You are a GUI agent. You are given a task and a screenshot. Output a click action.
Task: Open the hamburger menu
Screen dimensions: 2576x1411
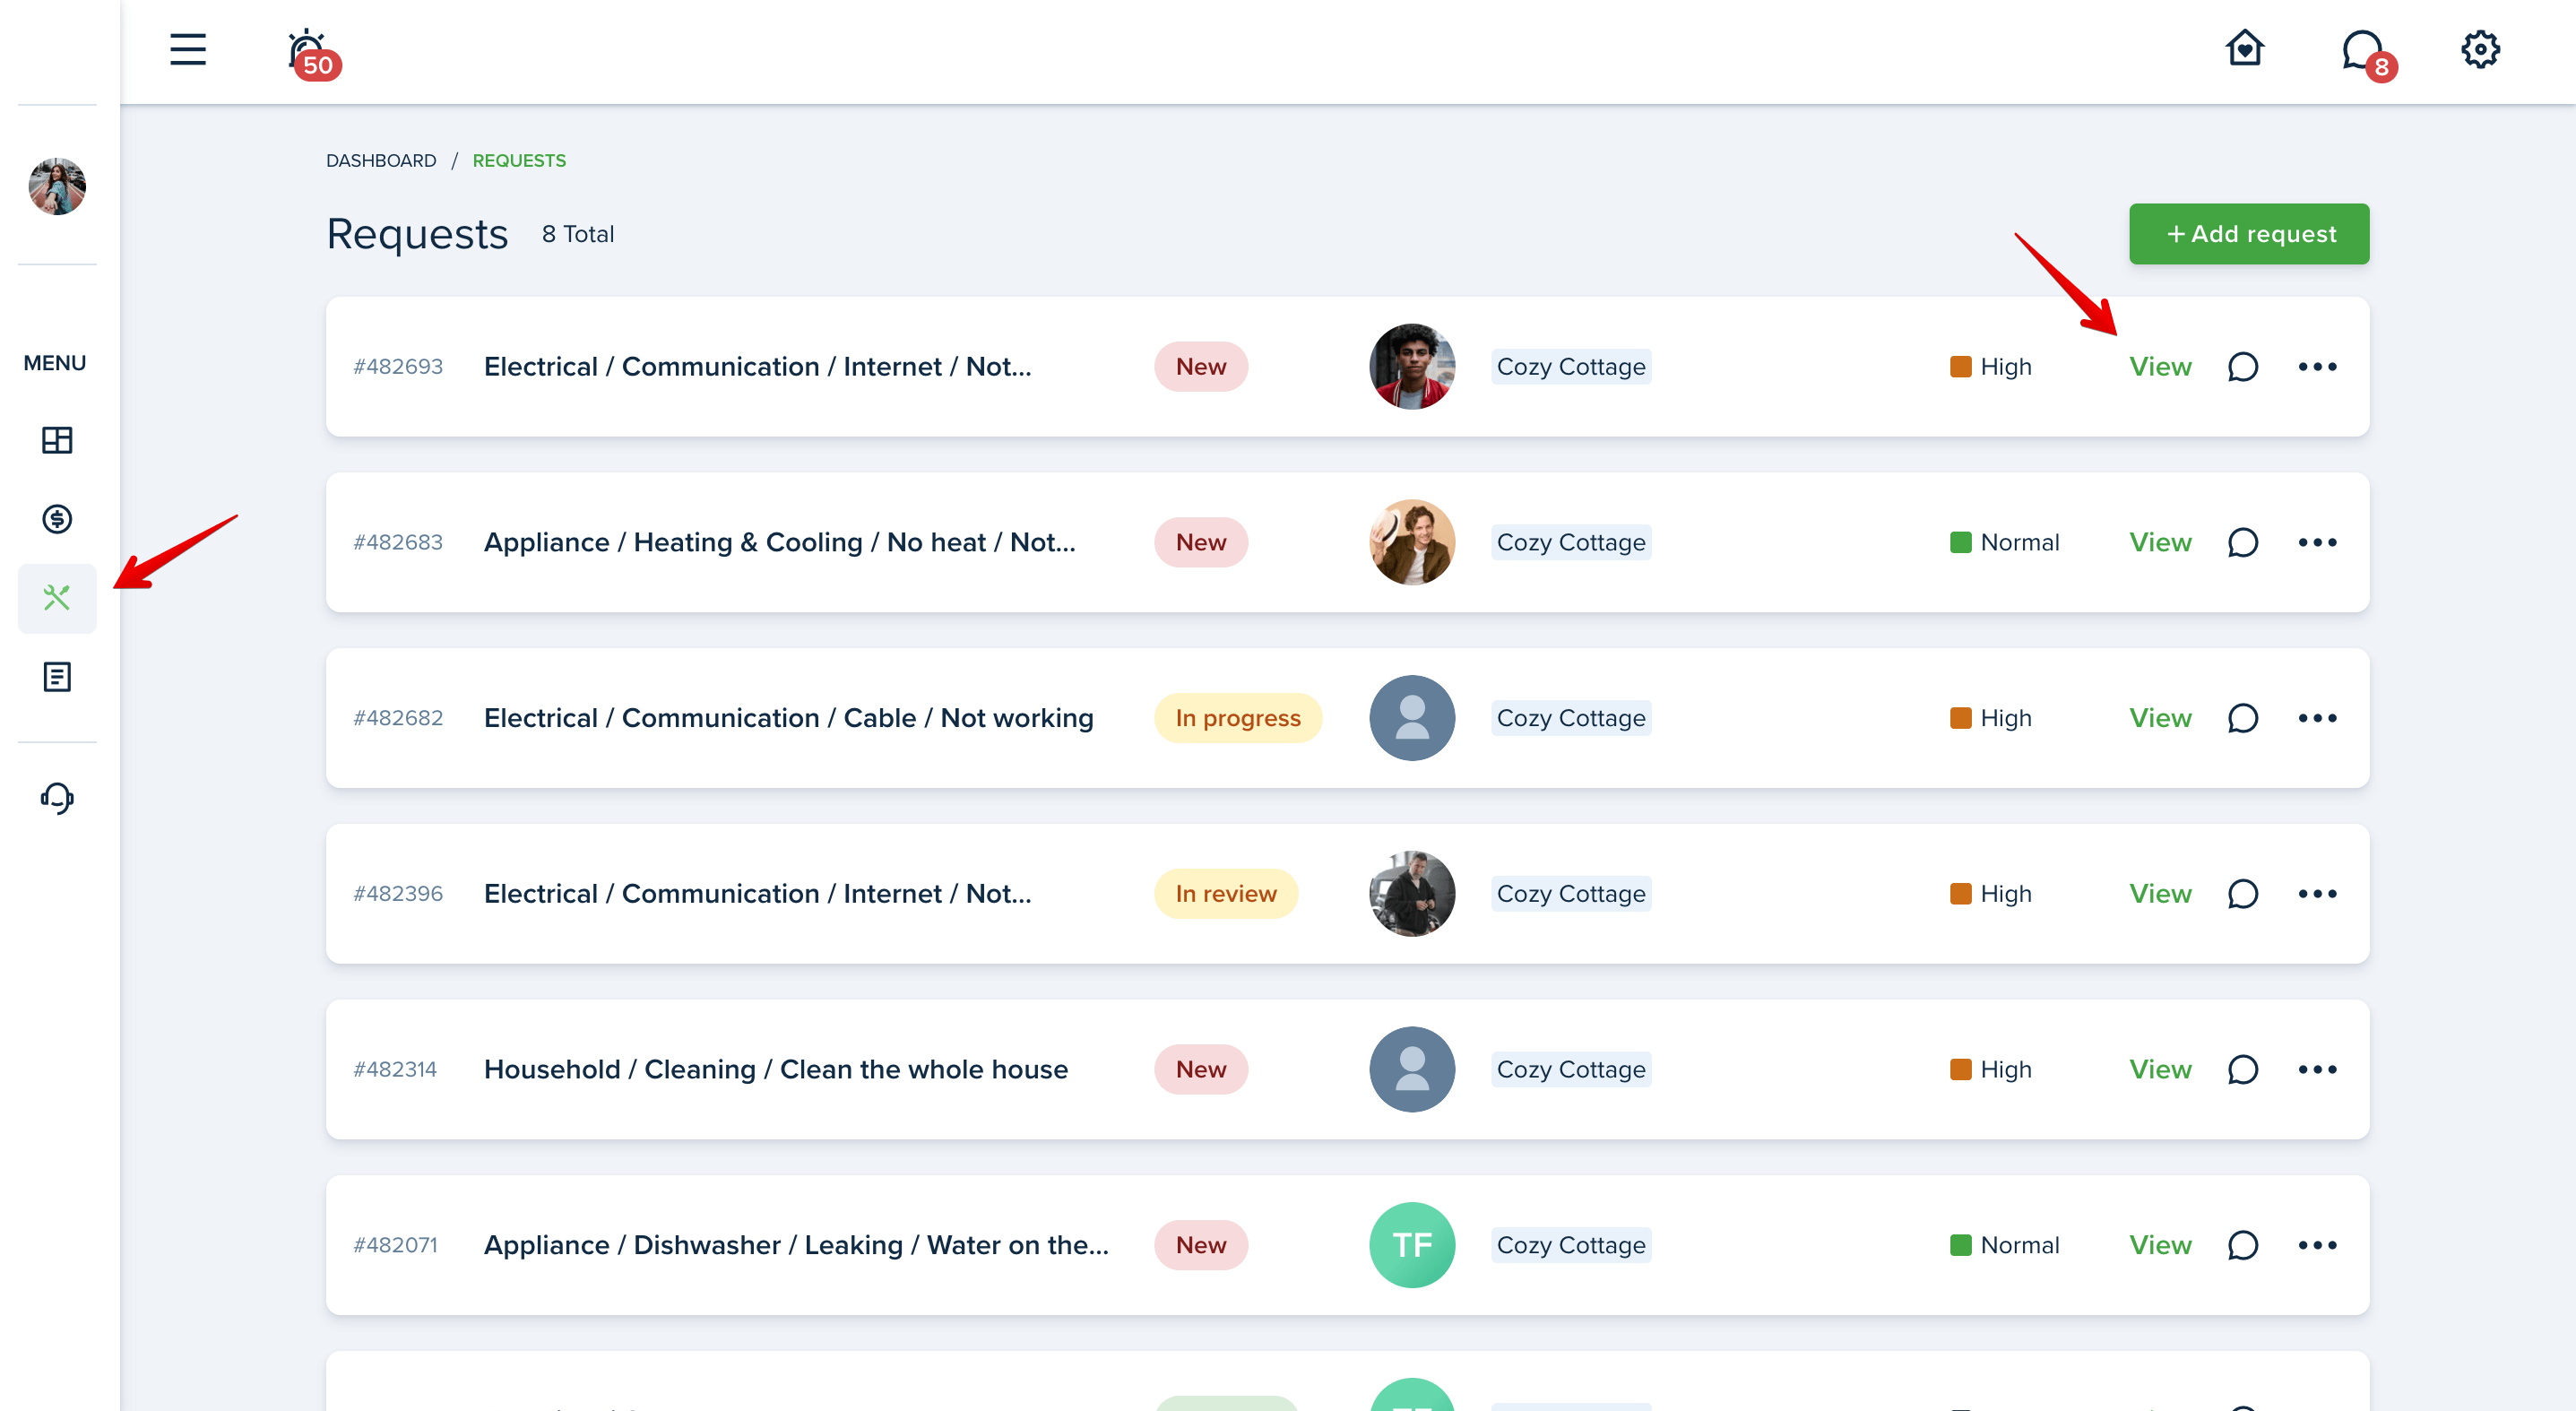pyautogui.click(x=187, y=49)
